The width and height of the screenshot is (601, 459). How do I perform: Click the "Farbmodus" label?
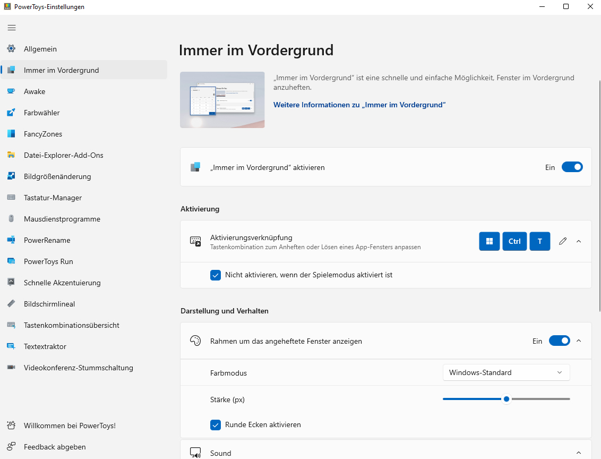click(228, 373)
